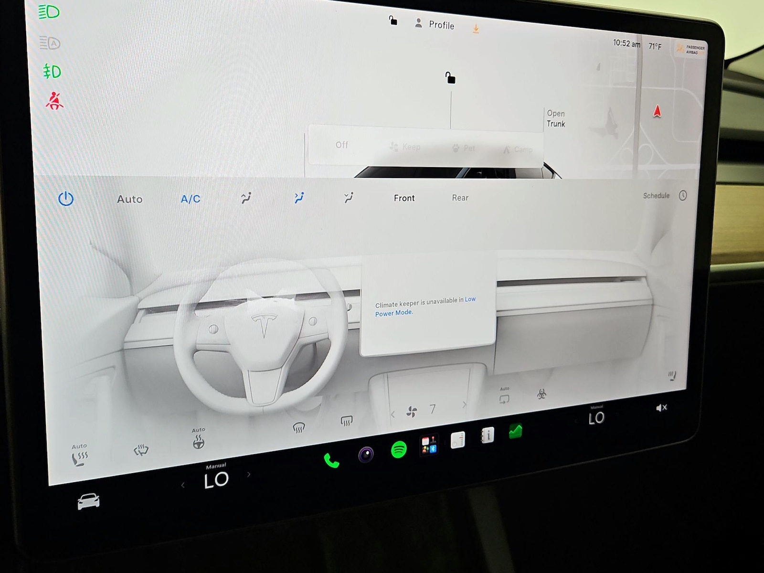Switch to the Rear climate tab

click(x=460, y=198)
